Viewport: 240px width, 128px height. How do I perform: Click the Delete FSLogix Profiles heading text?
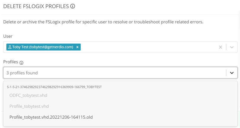(36, 6)
